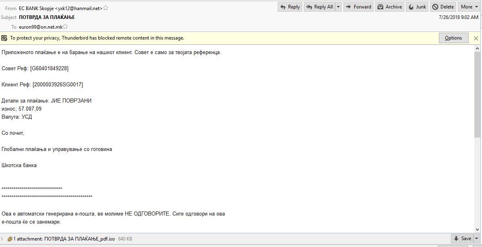
Task: Reply to all recipients
Action: coord(320,7)
